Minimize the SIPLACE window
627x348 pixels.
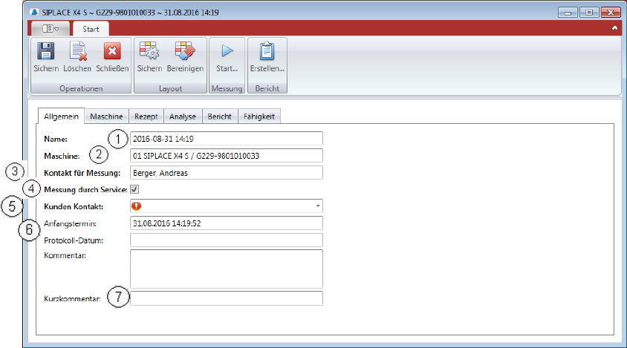pos(568,13)
